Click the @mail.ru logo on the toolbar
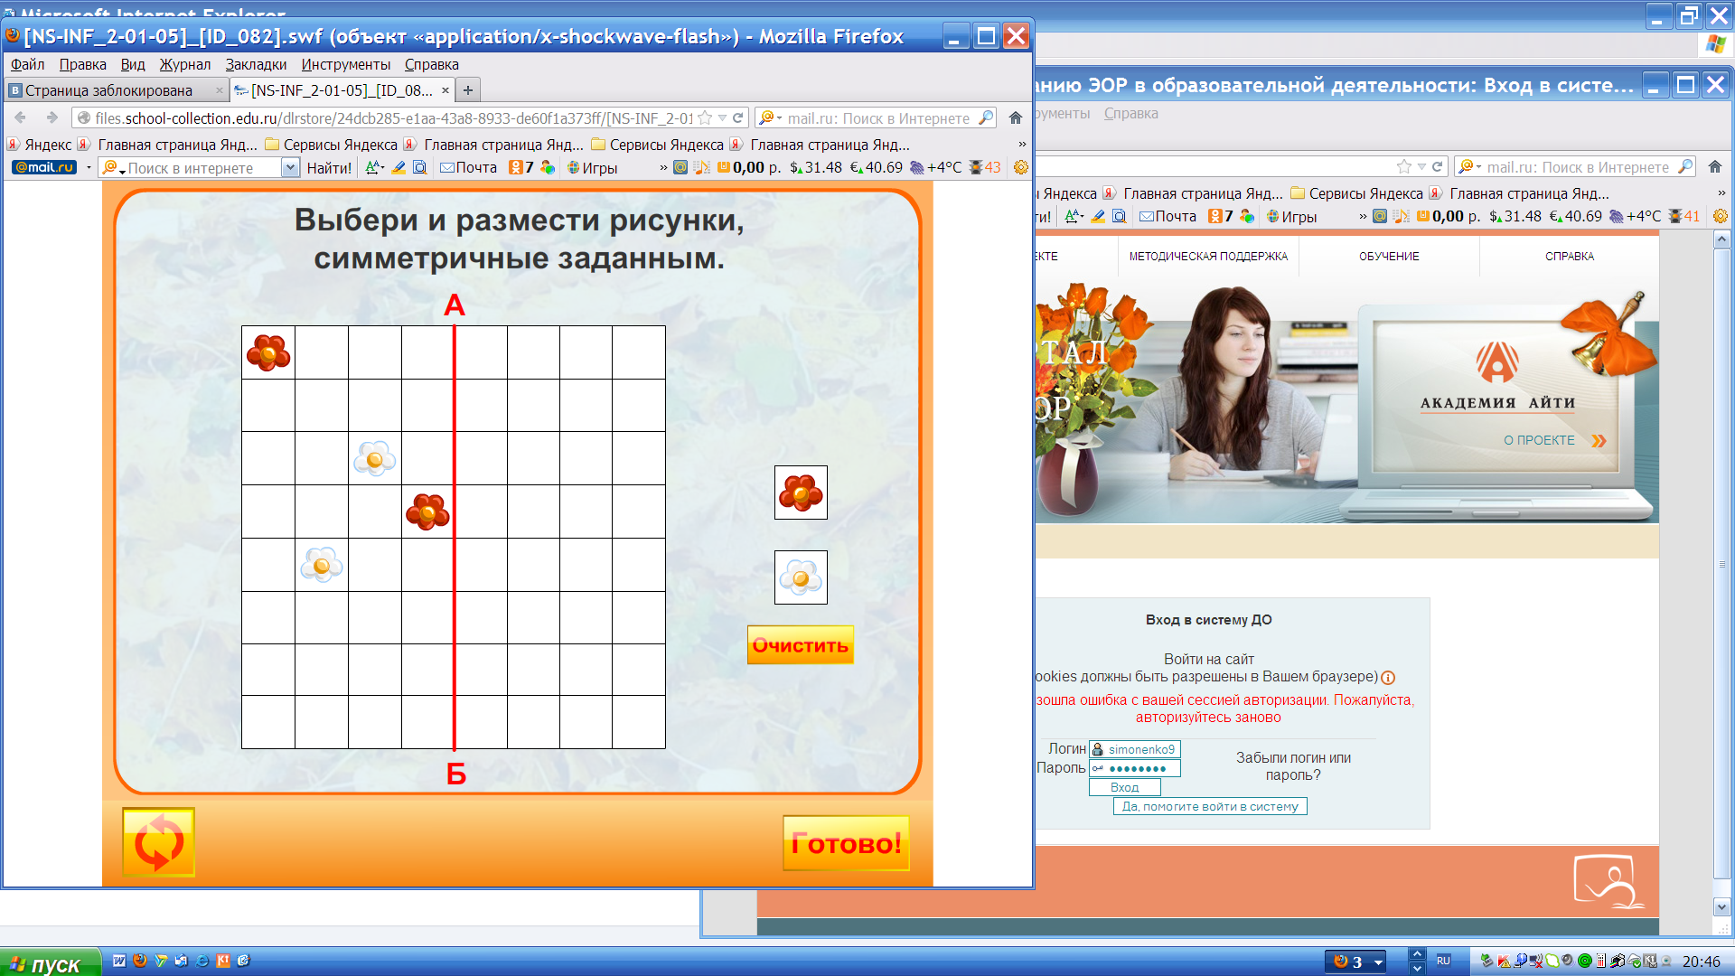The width and height of the screenshot is (1735, 976). (x=44, y=167)
